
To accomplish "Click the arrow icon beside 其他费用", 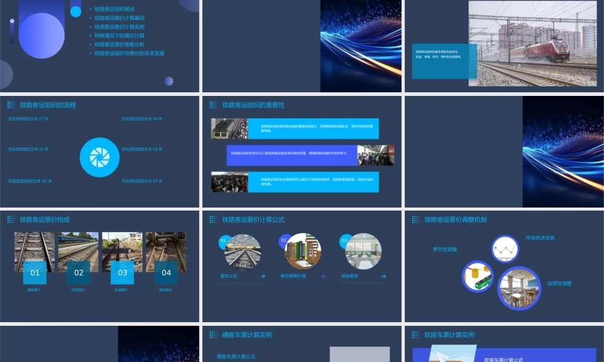I will point(383,276).
